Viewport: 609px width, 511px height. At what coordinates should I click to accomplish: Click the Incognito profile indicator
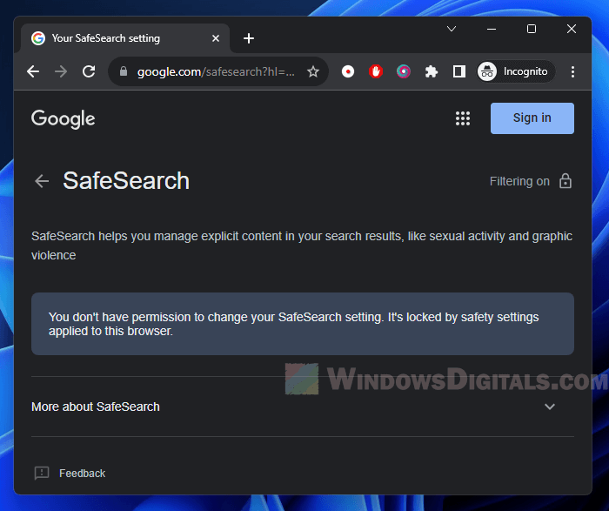coord(515,71)
